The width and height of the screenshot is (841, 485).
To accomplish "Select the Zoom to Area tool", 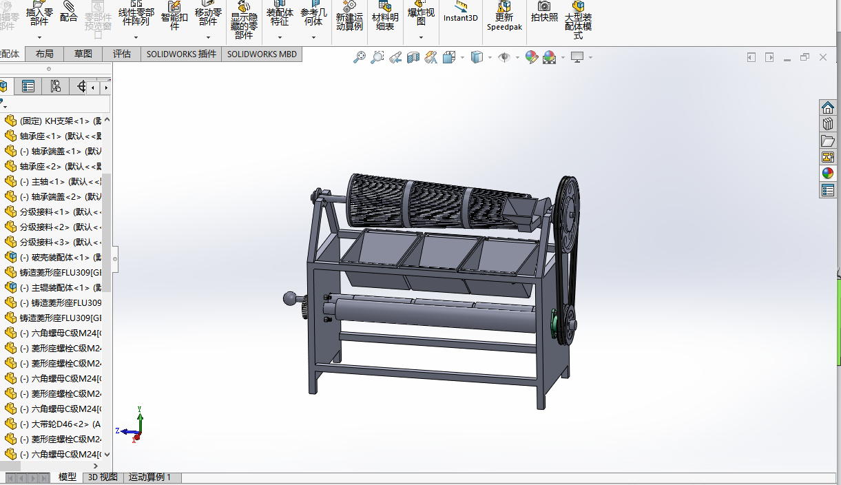I will coord(377,58).
